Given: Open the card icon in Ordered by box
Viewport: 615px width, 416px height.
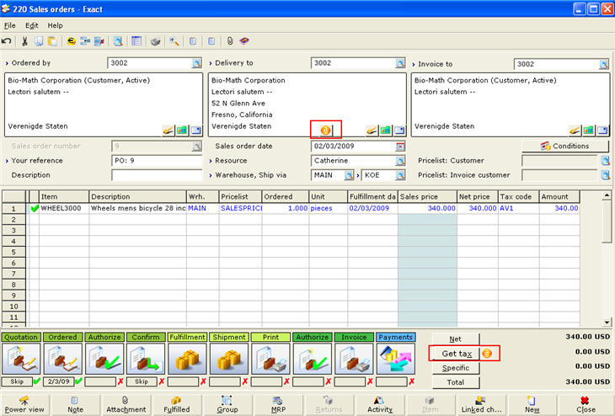Looking at the screenshot, I should (196, 131).
